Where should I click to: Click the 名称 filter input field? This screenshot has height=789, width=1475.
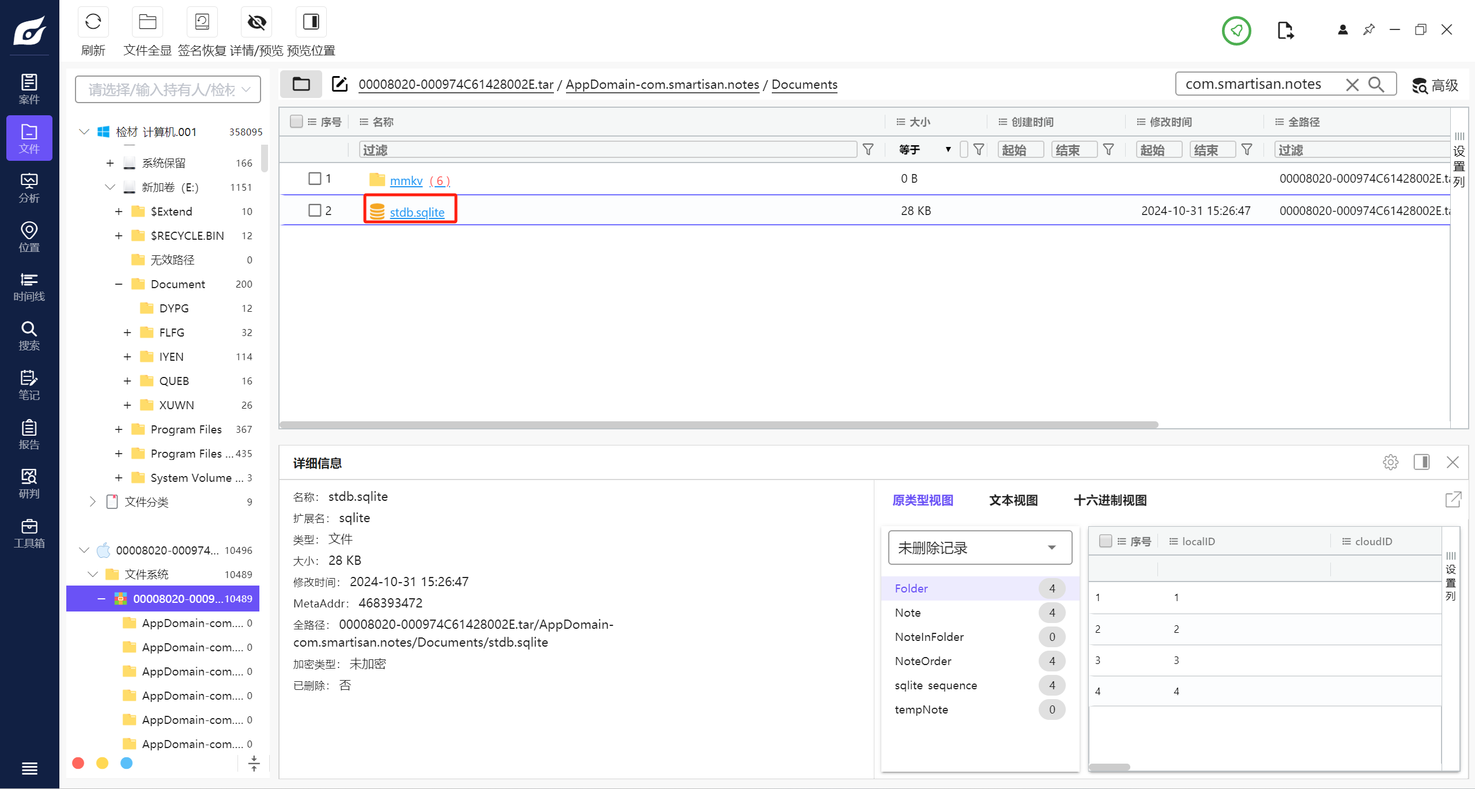(608, 150)
